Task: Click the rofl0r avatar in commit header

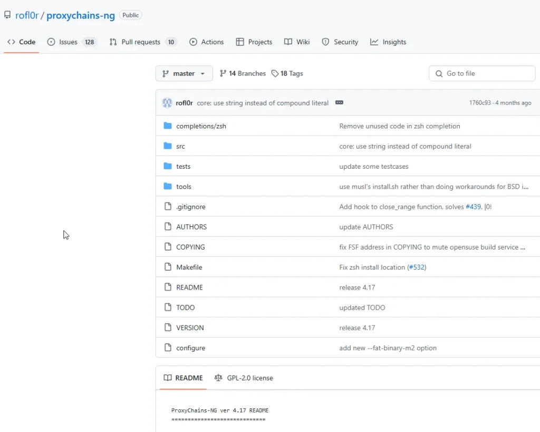Action: click(x=167, y=103)
